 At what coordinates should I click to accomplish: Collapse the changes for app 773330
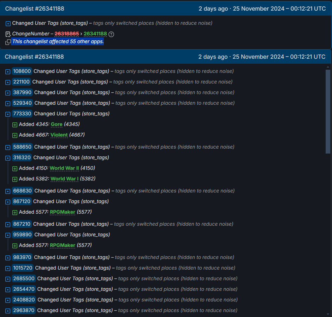coord(8,114)
